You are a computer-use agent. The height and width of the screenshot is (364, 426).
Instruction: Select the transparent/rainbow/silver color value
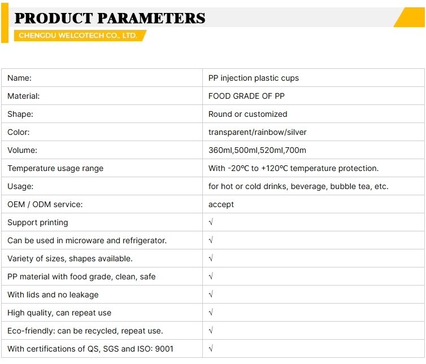[258, 132]
